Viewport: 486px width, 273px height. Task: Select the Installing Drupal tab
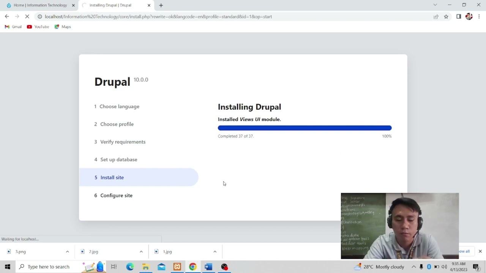pyautogui.click(x=116, y=5)
